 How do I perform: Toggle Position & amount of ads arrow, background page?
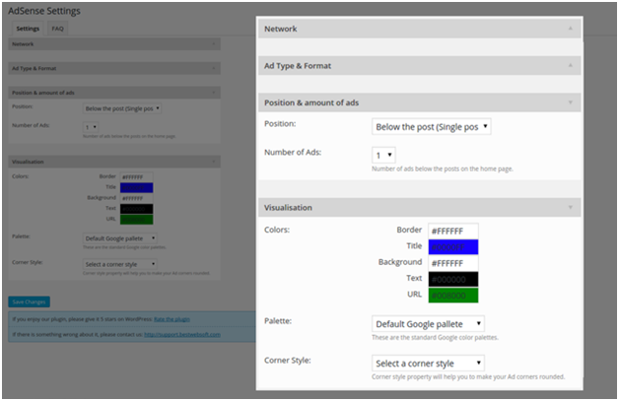tap(214, 93)
